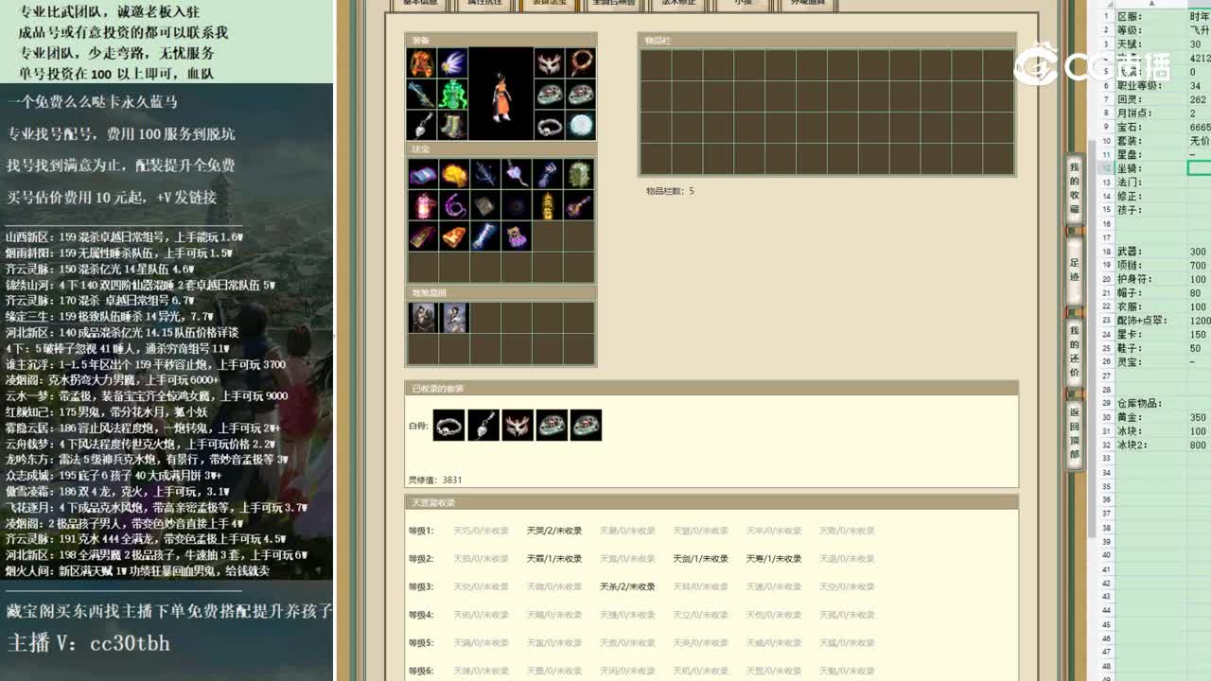Select the white feather wing equipment icon
The width and height of the screenshot is (1211, 681).
pos(453,63)
